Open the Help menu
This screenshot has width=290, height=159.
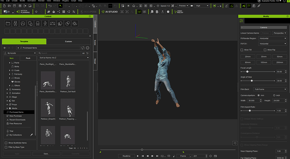(x=80, y=1)
